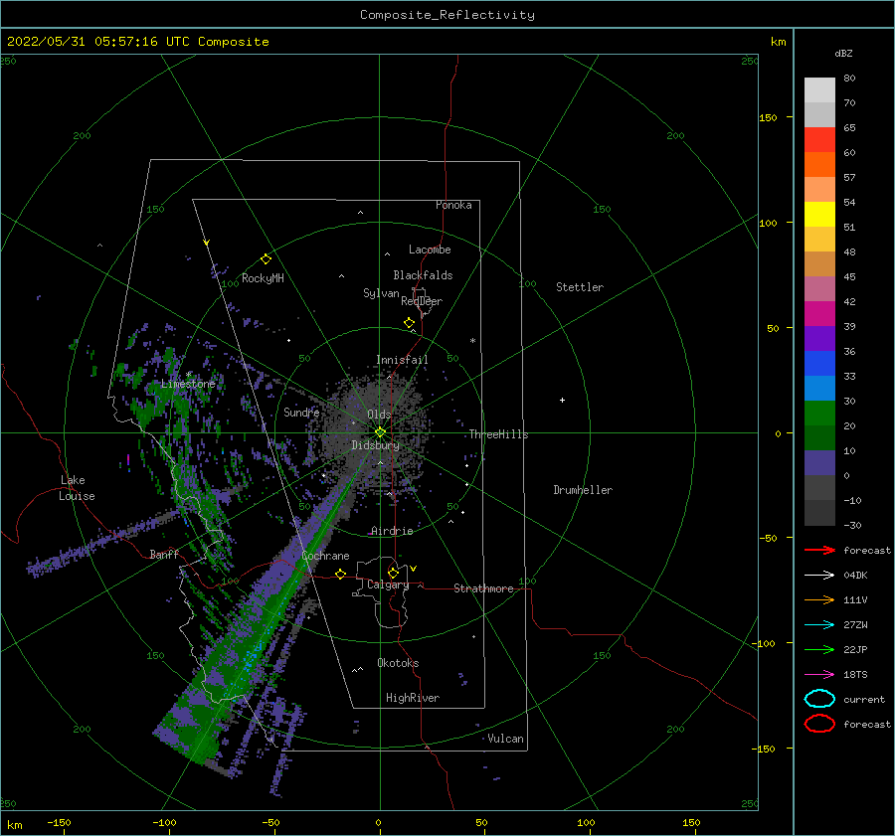Click the Sundre label

click(301, 412)
